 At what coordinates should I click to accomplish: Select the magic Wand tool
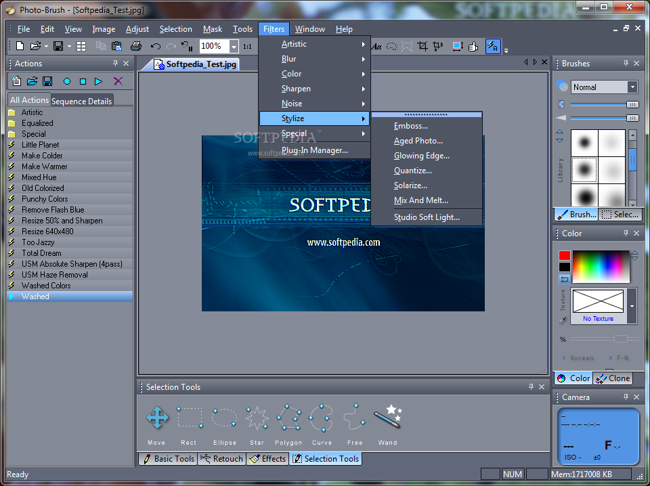point(387,416)
